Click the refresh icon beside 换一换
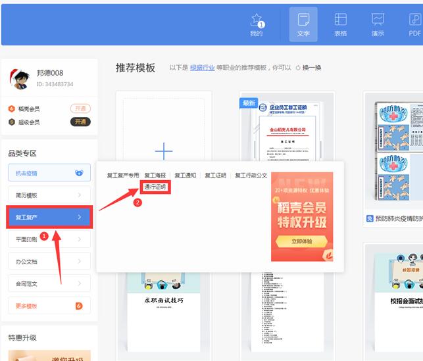 [x=298, y=68]
